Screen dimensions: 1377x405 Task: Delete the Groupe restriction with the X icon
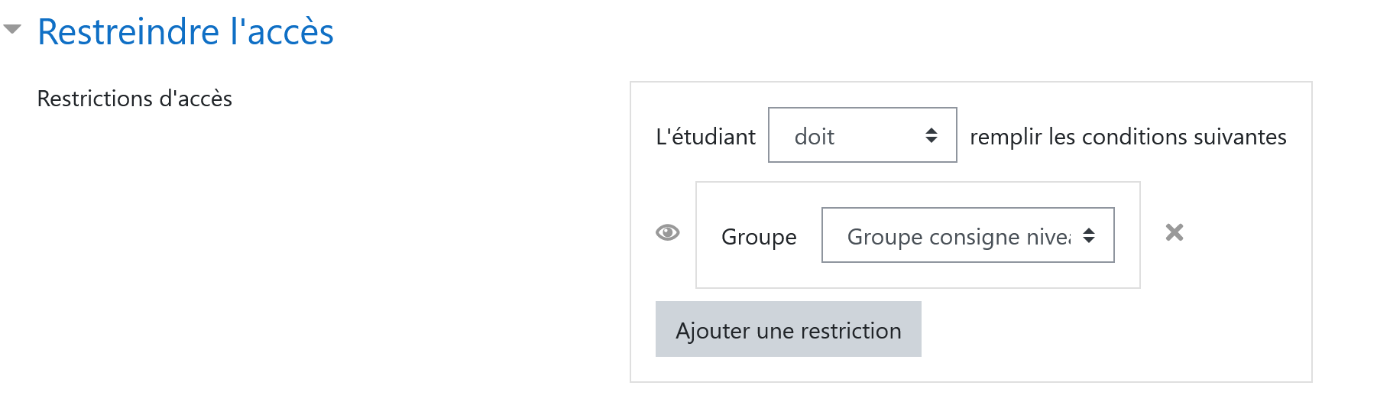pyautogui.click(x=1174, y=232)
